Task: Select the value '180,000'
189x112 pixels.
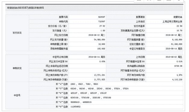Action: tap(101, 49)
